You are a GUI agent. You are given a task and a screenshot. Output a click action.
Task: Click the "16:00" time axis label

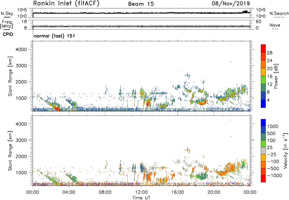177,192
